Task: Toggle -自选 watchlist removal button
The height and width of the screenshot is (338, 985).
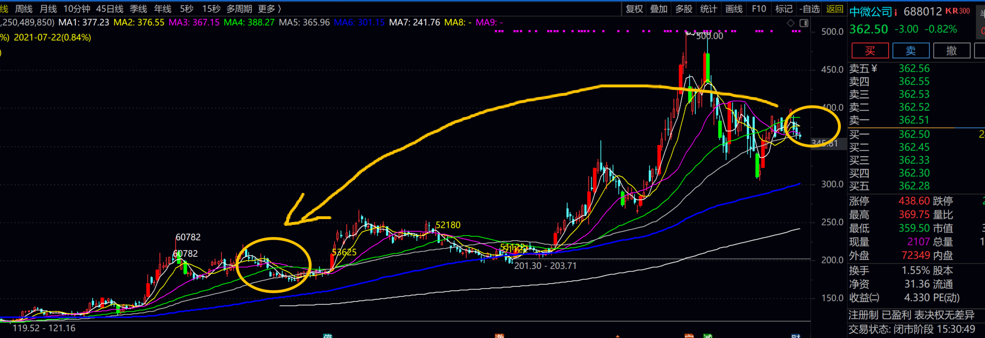Action: pos(809,9)
